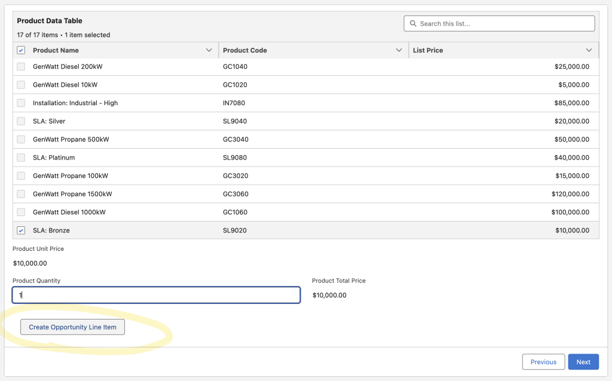This screenshot has width=612, height=381.
Task: Toggle the select-all header checkbox
Action: tap(21, 51)
